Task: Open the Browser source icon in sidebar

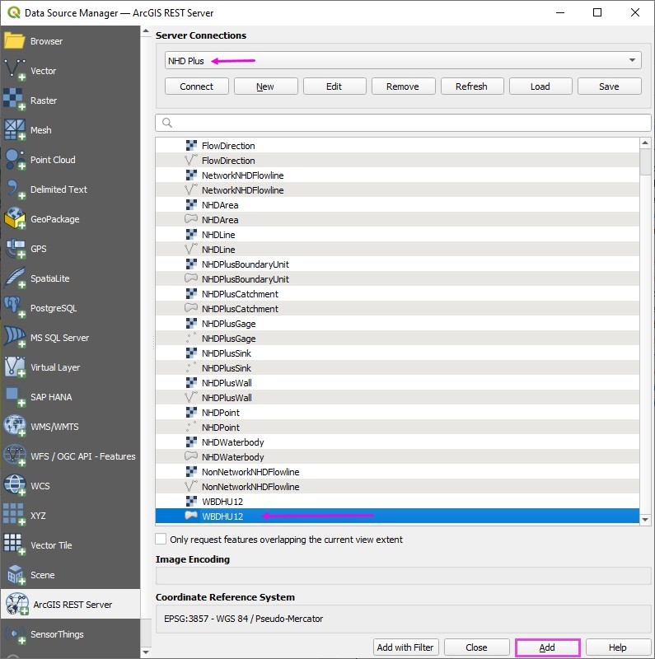Action: (15, 41)
